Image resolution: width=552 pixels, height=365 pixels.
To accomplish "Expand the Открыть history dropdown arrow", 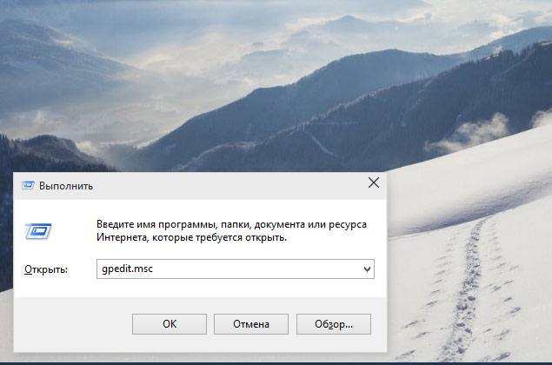I will coord(367,269).
